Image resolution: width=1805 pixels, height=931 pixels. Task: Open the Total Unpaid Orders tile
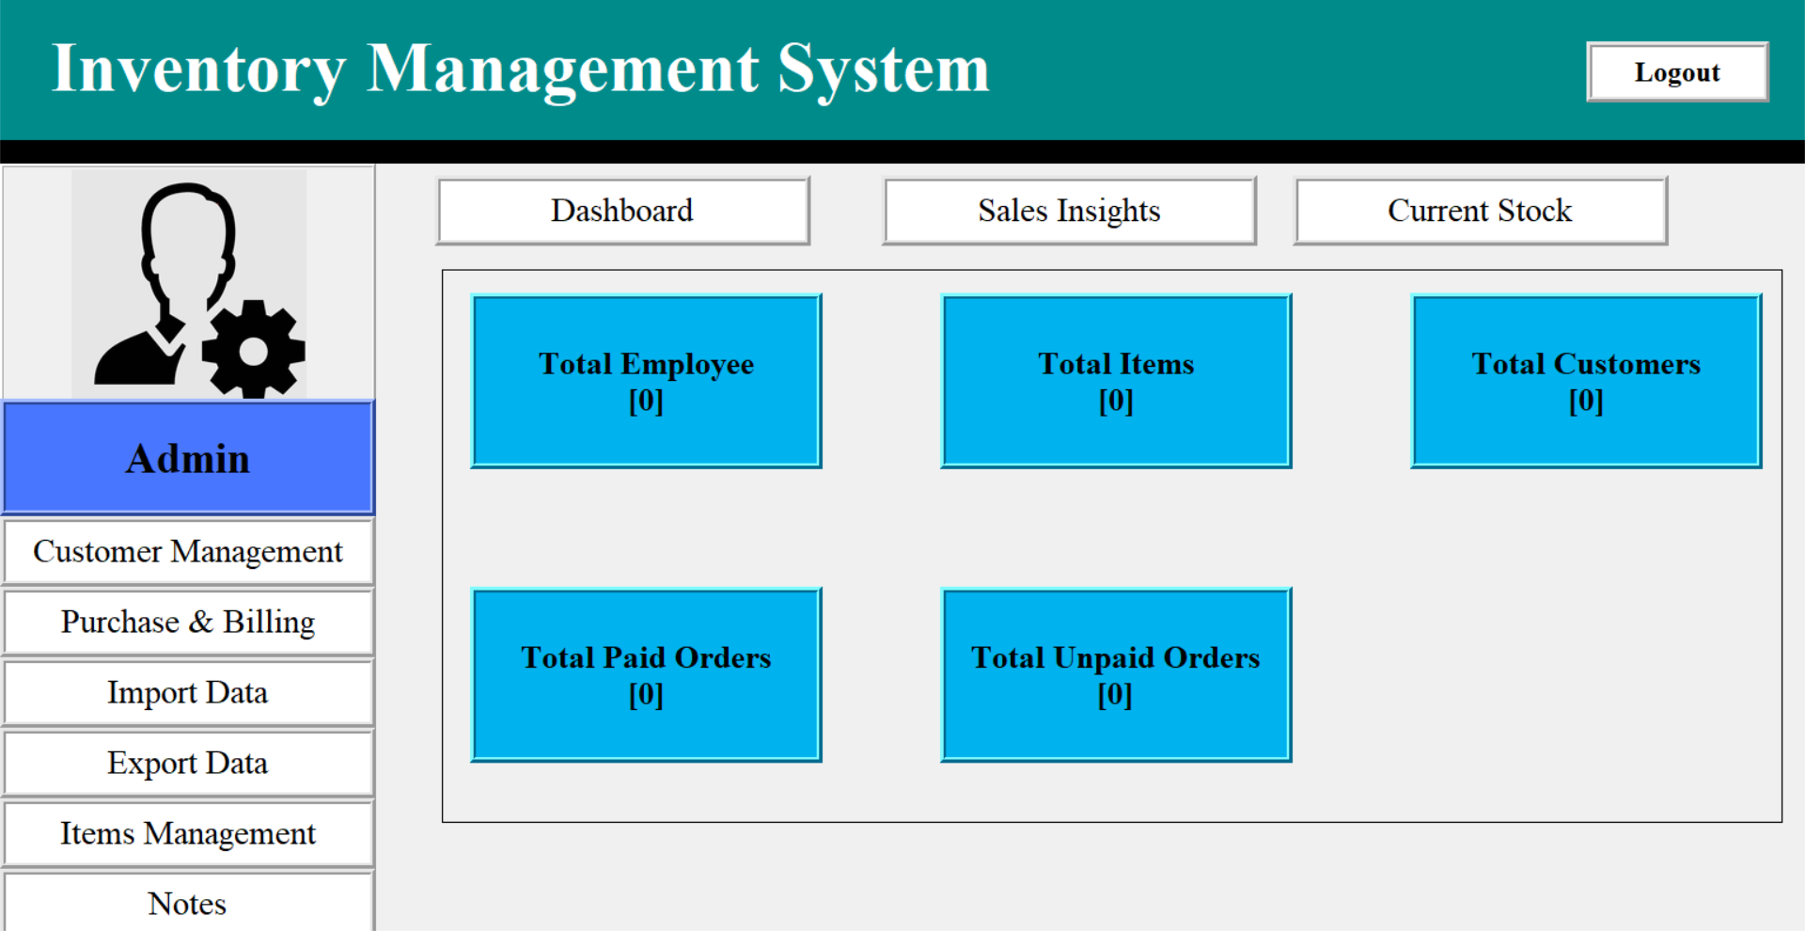tap(1116, 674)
